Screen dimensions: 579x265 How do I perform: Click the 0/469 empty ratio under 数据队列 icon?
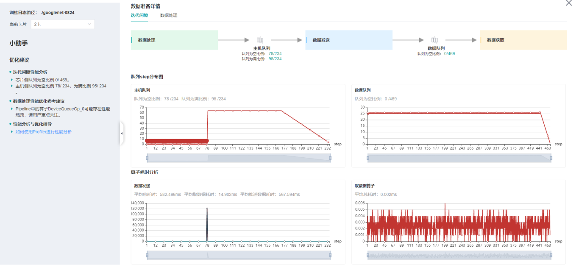(449, 54)
